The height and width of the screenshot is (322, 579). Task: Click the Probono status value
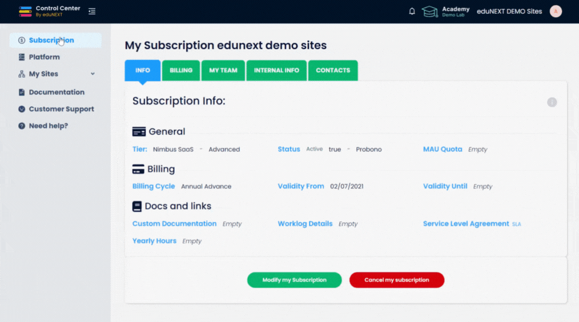click(369, 150)
